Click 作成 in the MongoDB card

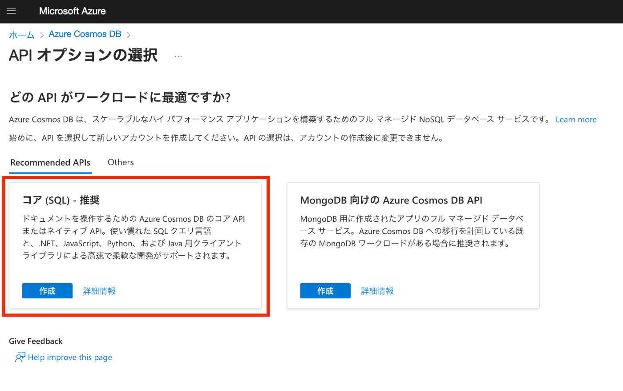tap(325, 291)
